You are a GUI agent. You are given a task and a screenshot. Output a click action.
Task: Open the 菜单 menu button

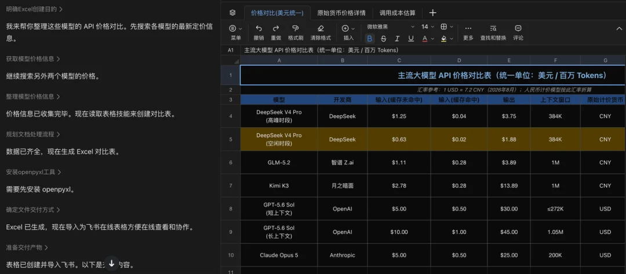(236, 32)
